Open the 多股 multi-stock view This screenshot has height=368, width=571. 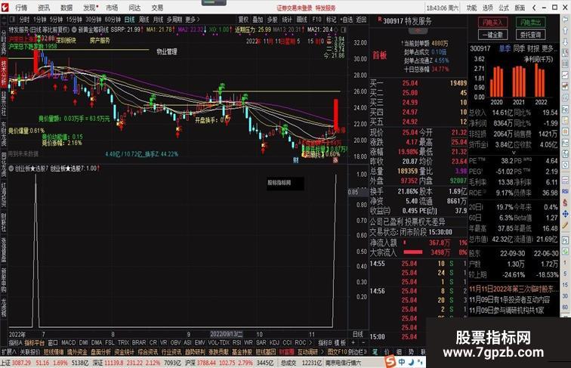click(x=273, y=20)
